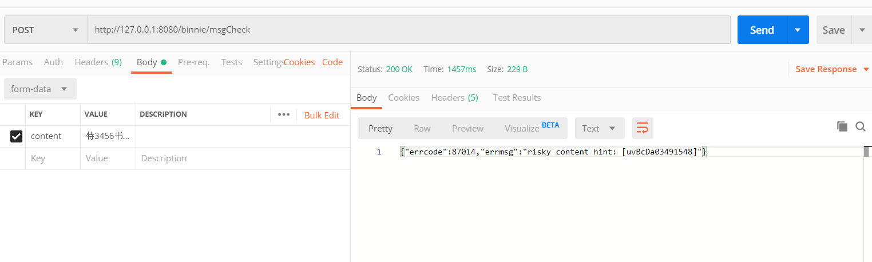Open the Code snippet link
Screen dimensions: 872x262
pos(332,62)
